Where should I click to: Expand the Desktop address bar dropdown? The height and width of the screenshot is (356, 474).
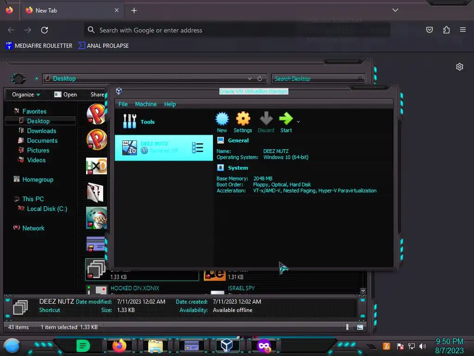pyautogui.click(x=249, y=78)
